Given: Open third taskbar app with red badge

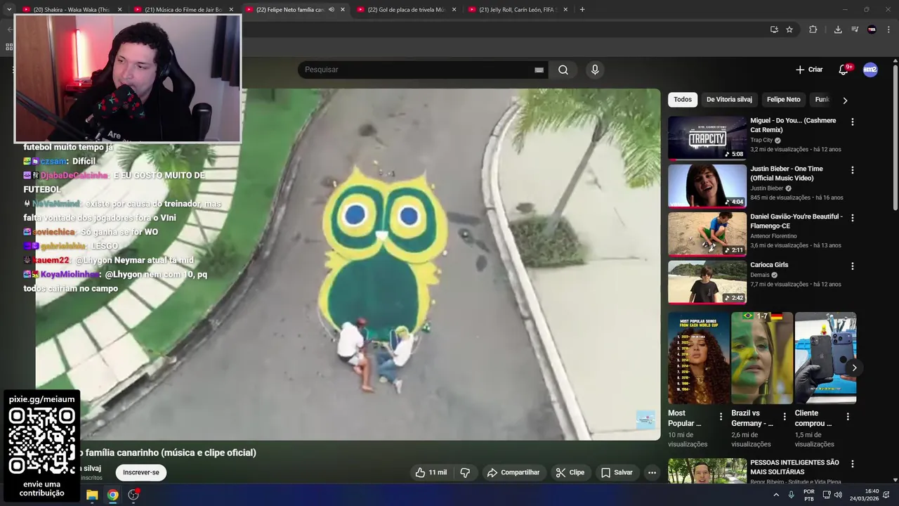Looking at the screenshot, I should [x=133, y=495].
